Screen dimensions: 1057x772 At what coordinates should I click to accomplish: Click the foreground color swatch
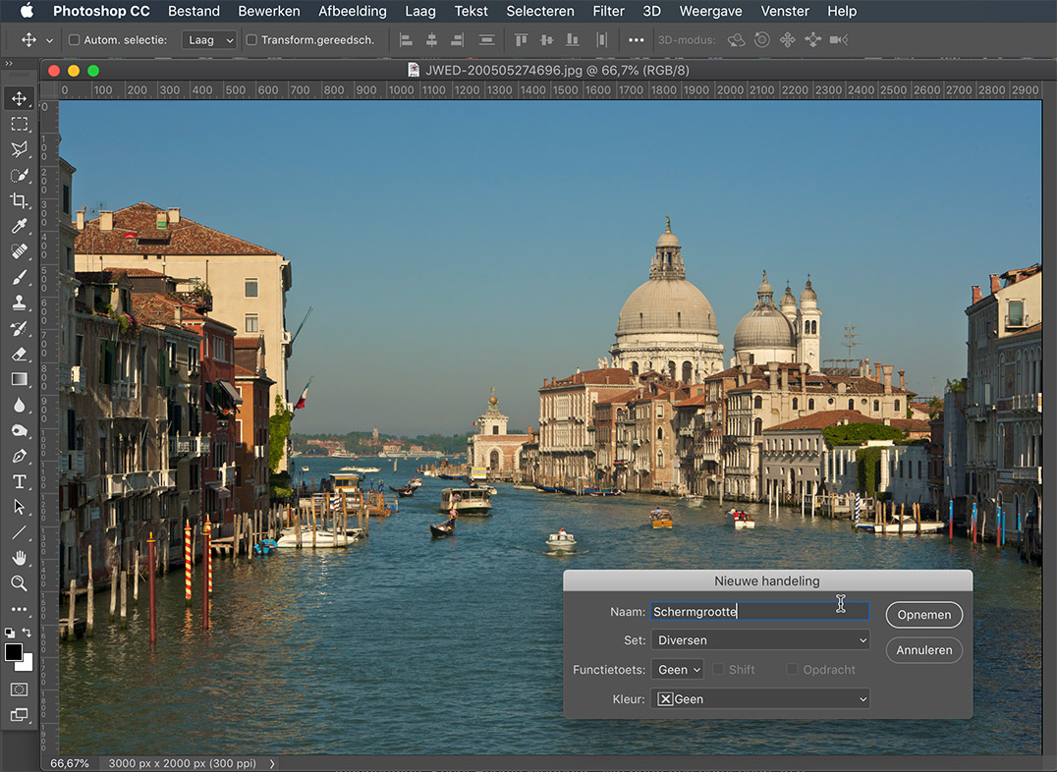click(x=14, y=652)
